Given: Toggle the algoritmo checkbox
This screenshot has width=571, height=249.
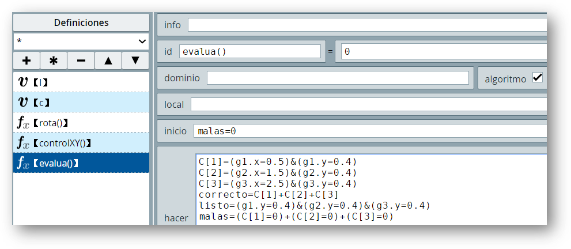Looking at the screenshot, I should 538,77.
